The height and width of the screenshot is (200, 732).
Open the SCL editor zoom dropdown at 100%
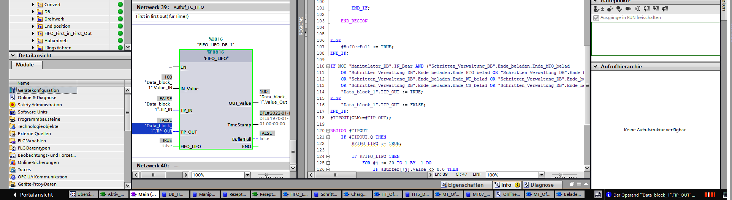[542, 175]
